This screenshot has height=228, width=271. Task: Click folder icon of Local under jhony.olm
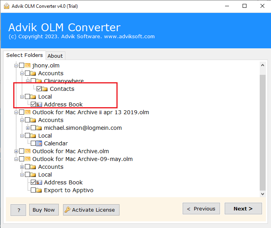click(33, 97)
